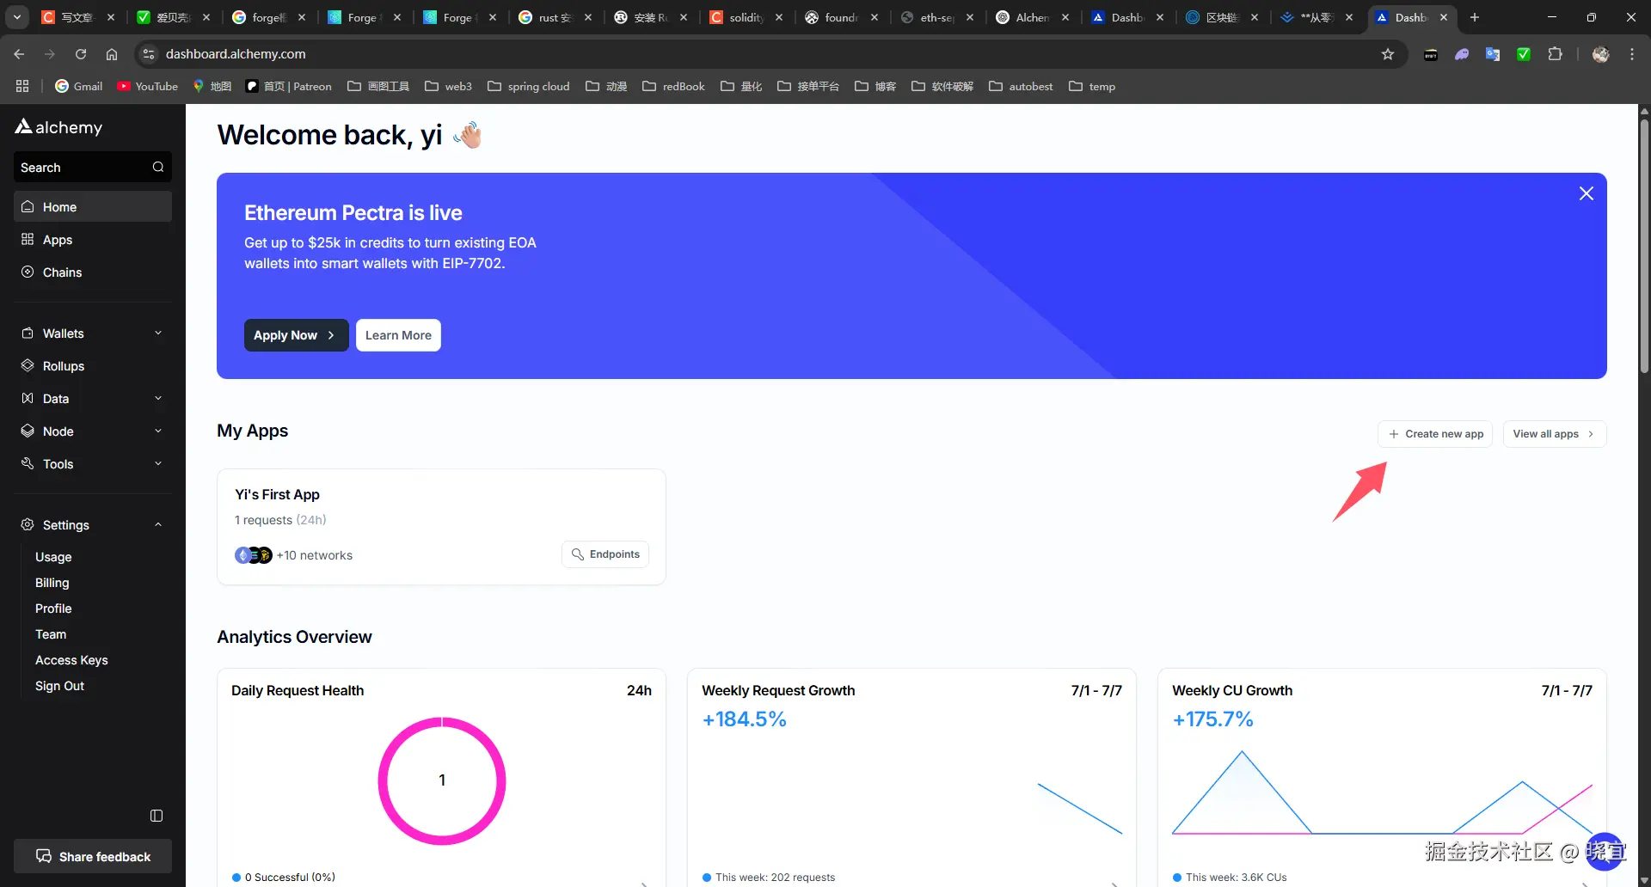Open the Rollups sidebar item

coord(93,366)
